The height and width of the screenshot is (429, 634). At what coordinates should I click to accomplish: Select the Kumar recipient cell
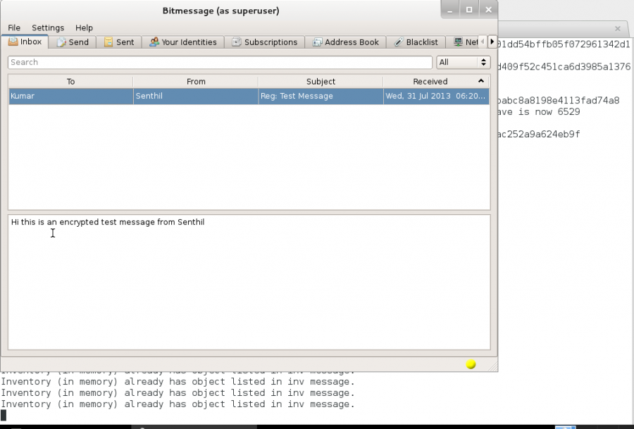pos(70,97)
